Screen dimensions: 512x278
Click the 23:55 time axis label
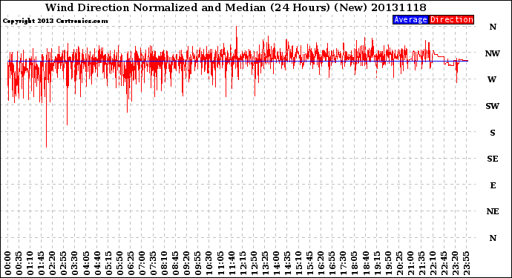pos(466,263)
